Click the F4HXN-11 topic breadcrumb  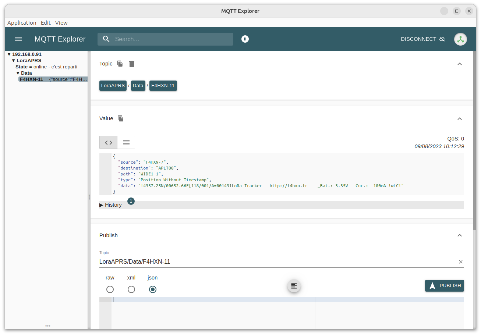click(163, 85)
